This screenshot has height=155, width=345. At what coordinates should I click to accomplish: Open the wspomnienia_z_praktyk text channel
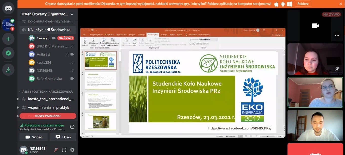[48, 107]
